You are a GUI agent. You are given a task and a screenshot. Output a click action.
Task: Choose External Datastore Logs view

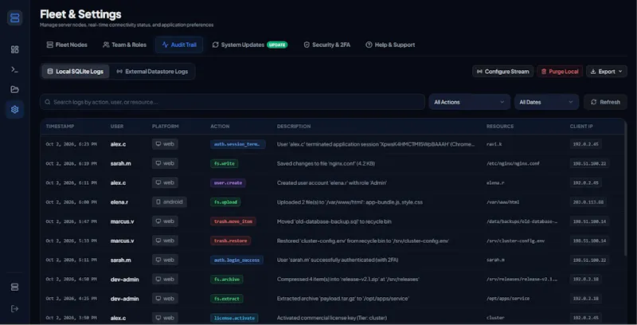pos(152,72)
